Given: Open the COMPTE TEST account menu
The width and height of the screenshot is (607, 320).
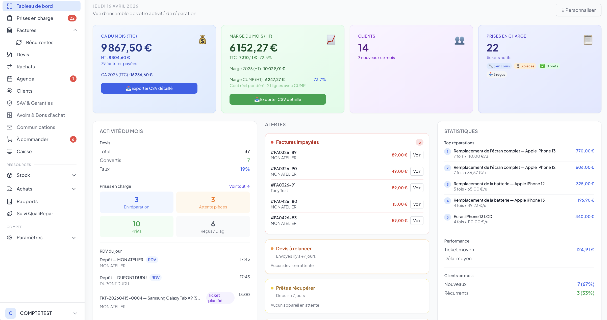Looking at the screenshot, I should tap(75, 313).
